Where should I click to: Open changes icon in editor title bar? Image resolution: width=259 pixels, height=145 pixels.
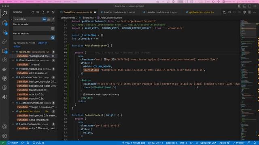[224, 12]
